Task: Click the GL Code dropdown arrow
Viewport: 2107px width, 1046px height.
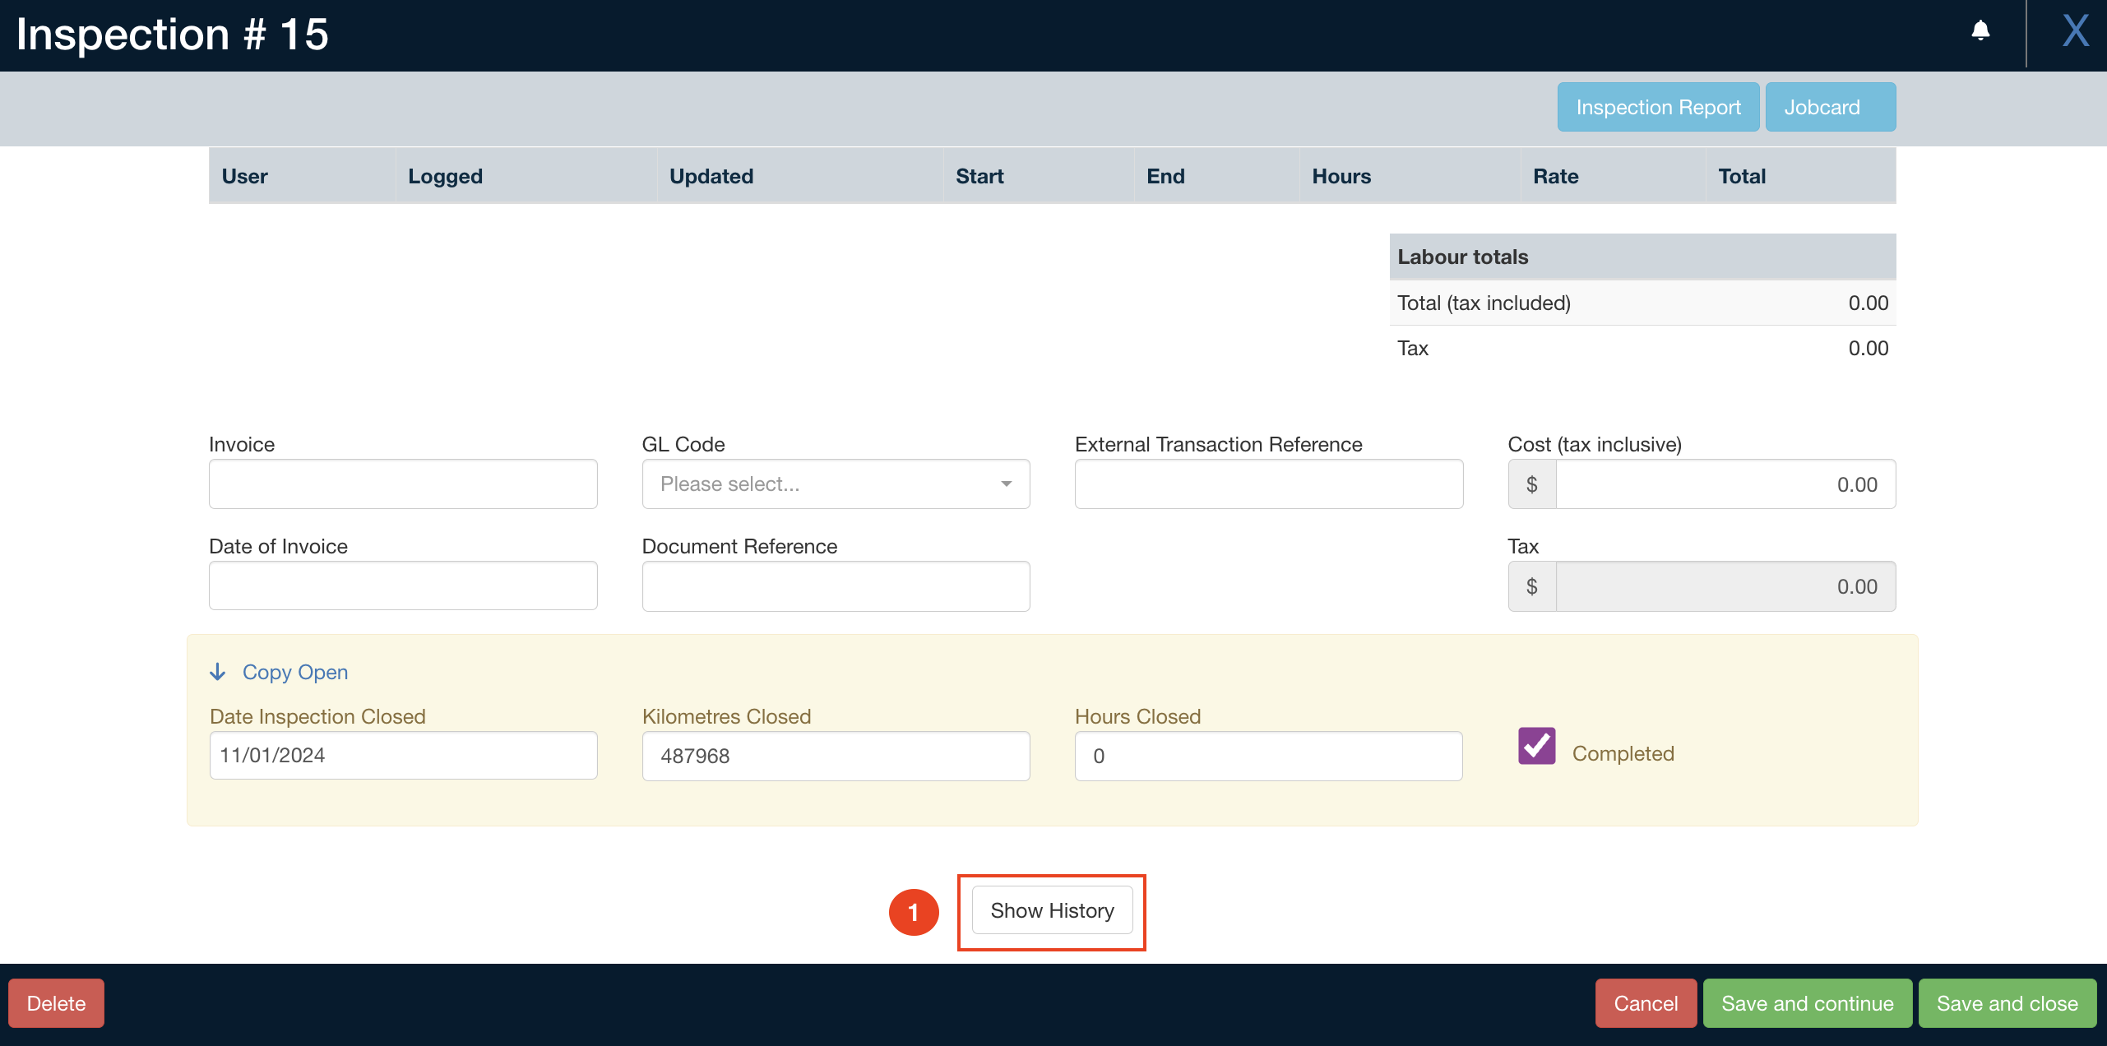Action: tap(1006, 484)
